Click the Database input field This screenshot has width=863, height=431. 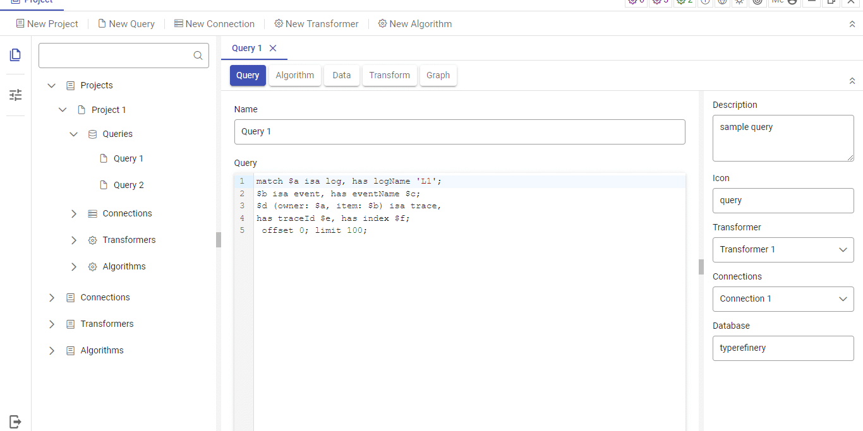783,348
